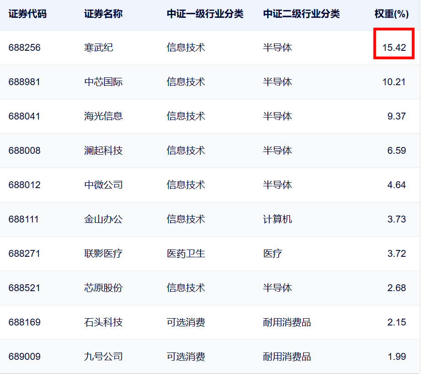This screenshot has width=423, height=374.
Task: Click the 中证一级行业分类 column header
Action: [x=205, y=14]
